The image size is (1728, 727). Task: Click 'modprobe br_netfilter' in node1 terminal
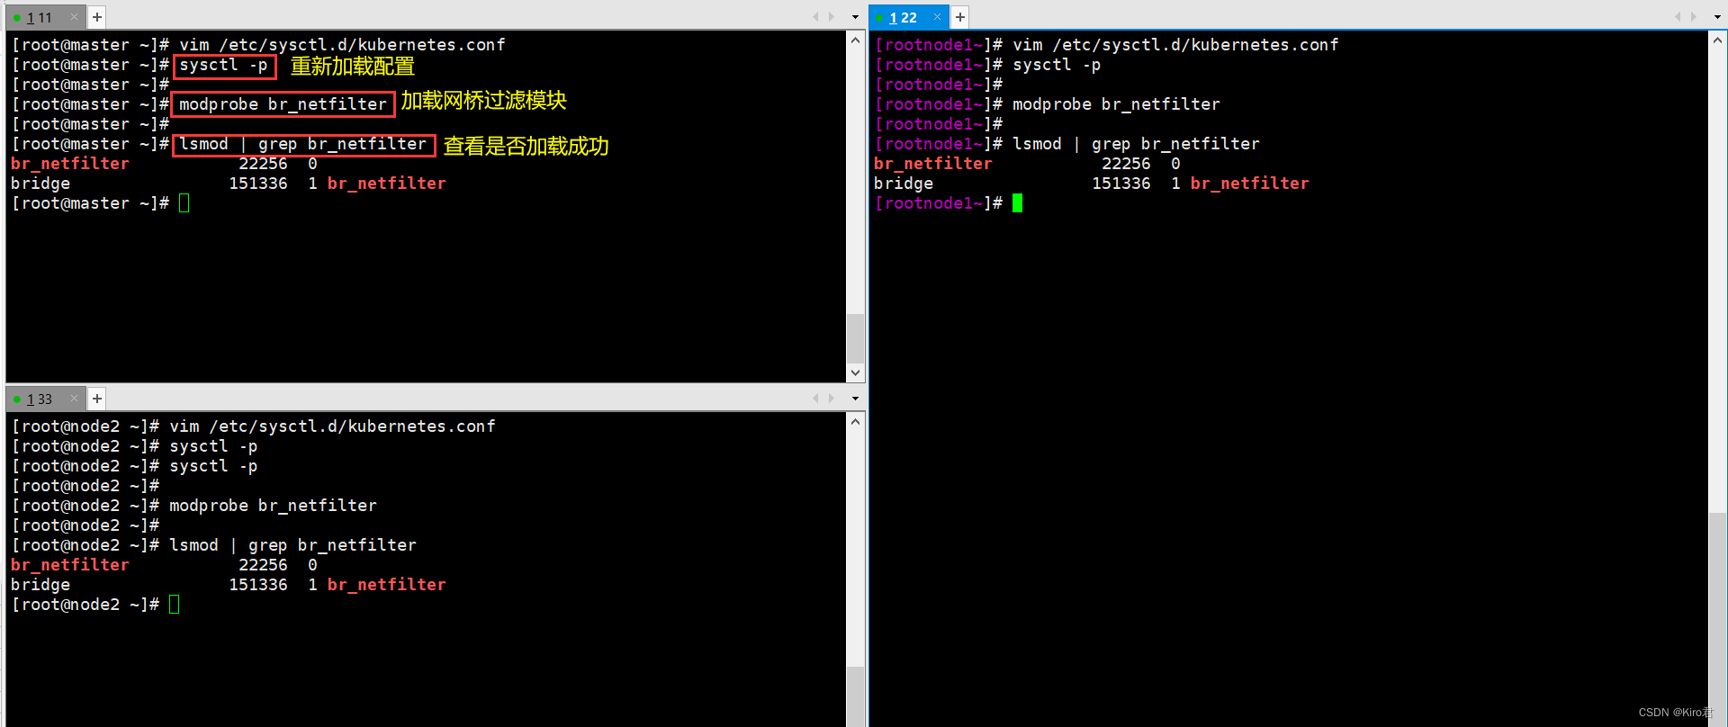click(x=1116, y=104)
